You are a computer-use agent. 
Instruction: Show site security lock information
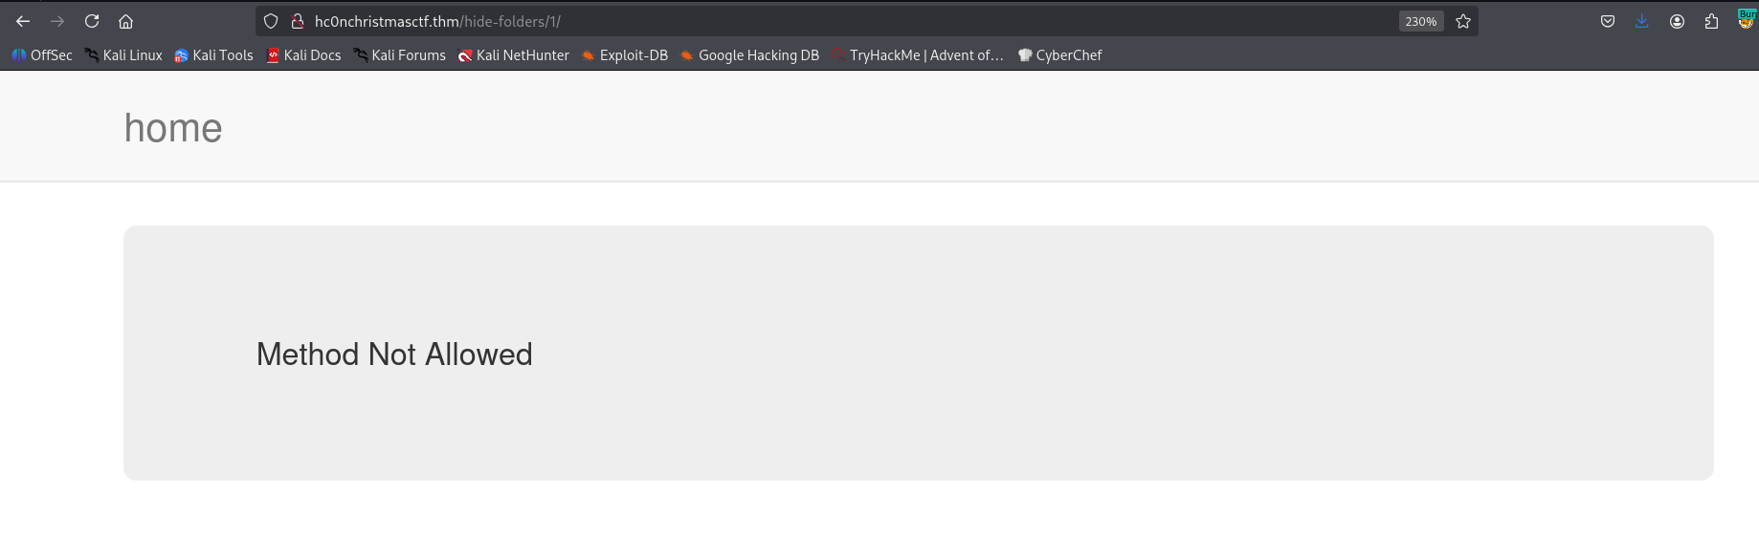click(x=298, y=21)
